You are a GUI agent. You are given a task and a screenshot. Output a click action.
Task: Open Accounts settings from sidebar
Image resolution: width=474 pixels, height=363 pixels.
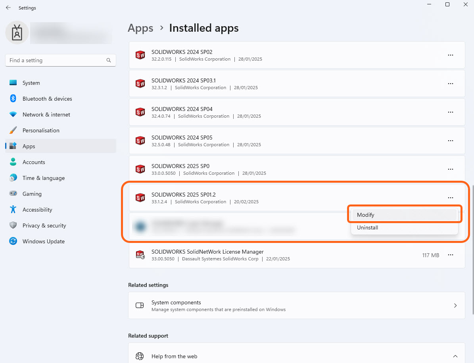point(34,162)
